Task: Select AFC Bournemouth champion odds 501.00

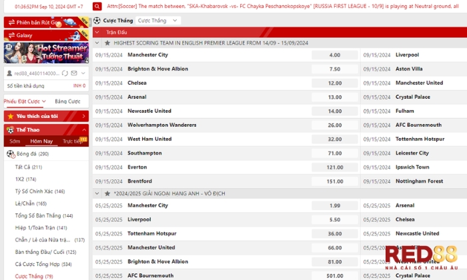Action: click(335, 276)
